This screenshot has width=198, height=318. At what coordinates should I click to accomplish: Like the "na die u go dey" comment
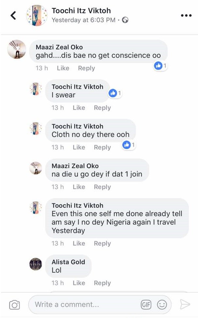point(79,187)
